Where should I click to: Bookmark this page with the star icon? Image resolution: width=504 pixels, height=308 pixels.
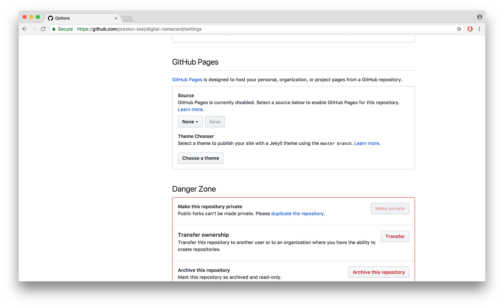459,29
